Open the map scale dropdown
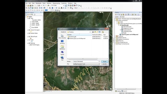167x94 pixels. [64, 5]
